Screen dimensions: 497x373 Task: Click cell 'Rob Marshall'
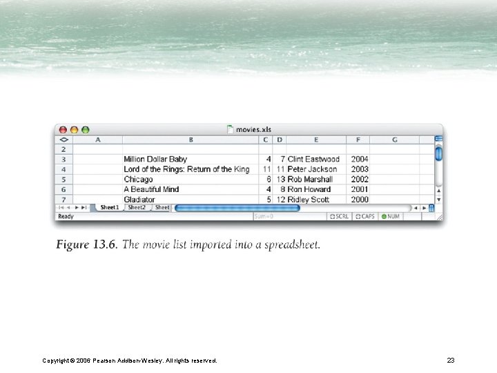pyautogui.click(x=316, y=180)
